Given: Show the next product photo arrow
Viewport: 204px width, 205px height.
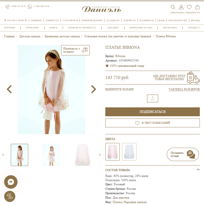Looking at the screenshot, I should coord(93,89).
